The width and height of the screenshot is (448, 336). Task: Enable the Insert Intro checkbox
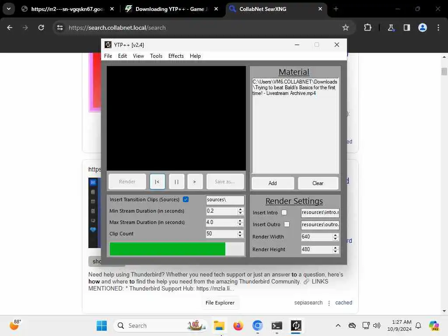(284, 212)
